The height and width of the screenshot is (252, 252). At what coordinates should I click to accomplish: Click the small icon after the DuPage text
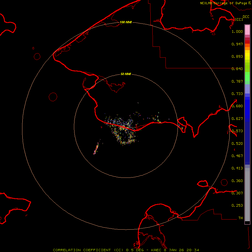249,3
